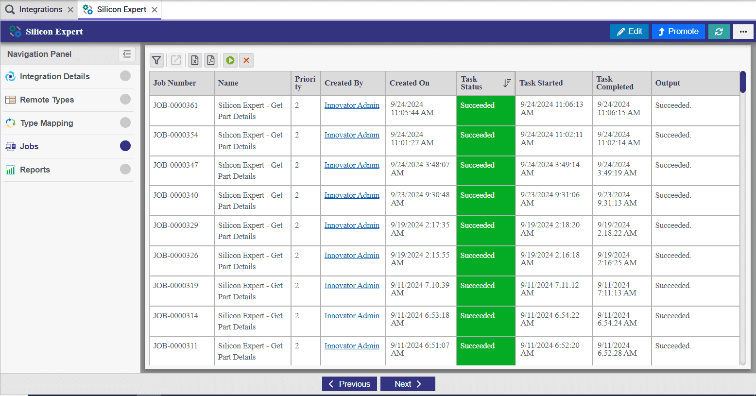Click the refresh icon button in header
Screen dimensions: 756x396
719,32
